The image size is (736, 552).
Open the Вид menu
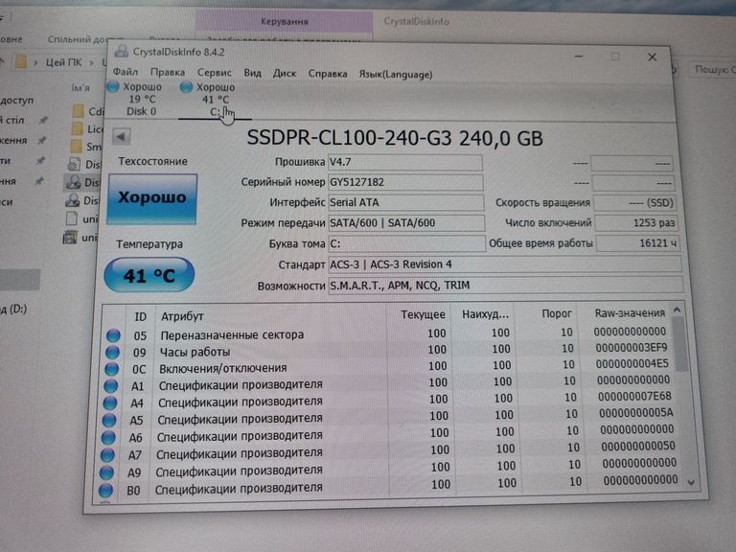point(253,73)
